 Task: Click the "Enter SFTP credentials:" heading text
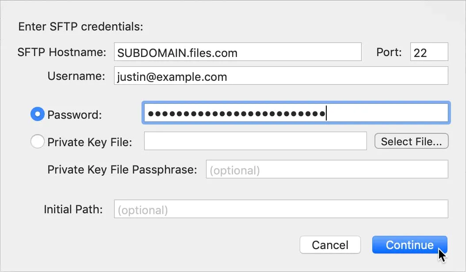81,27
